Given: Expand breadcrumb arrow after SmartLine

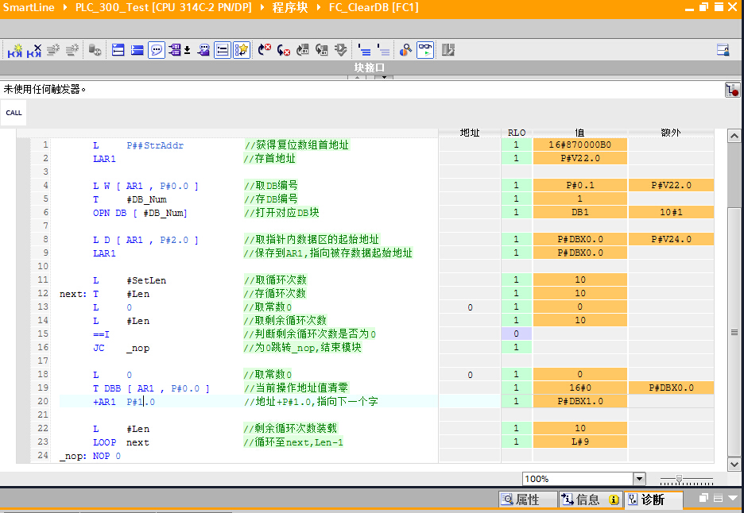Looking at the screenshot, I should tap(65, 8).
